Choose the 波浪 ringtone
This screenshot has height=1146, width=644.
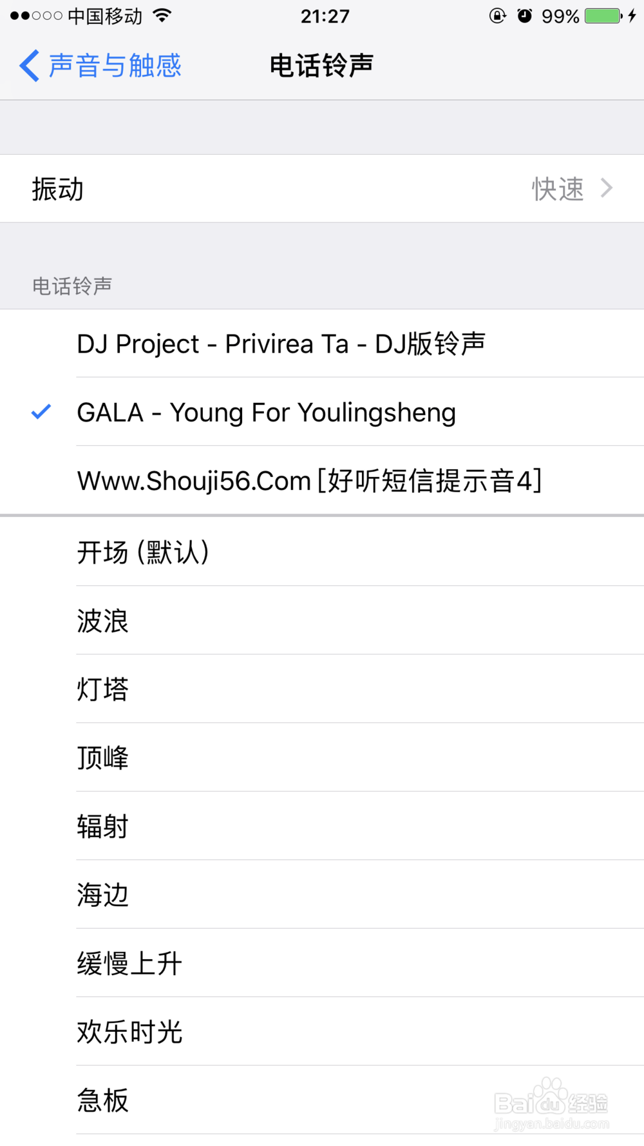[103, 621]
